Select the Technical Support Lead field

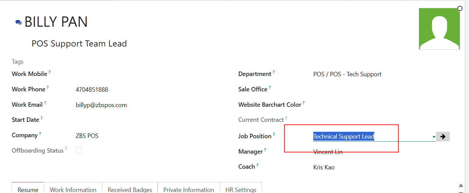[372, 137]
